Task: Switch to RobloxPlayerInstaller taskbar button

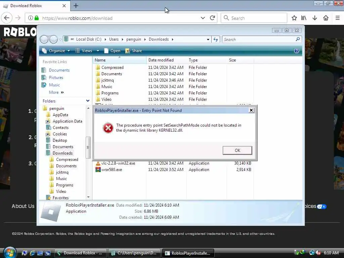Action: point(188,253)
